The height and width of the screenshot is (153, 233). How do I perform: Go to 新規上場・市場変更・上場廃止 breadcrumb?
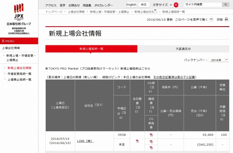pyautogui.click(x=110, y=12)
